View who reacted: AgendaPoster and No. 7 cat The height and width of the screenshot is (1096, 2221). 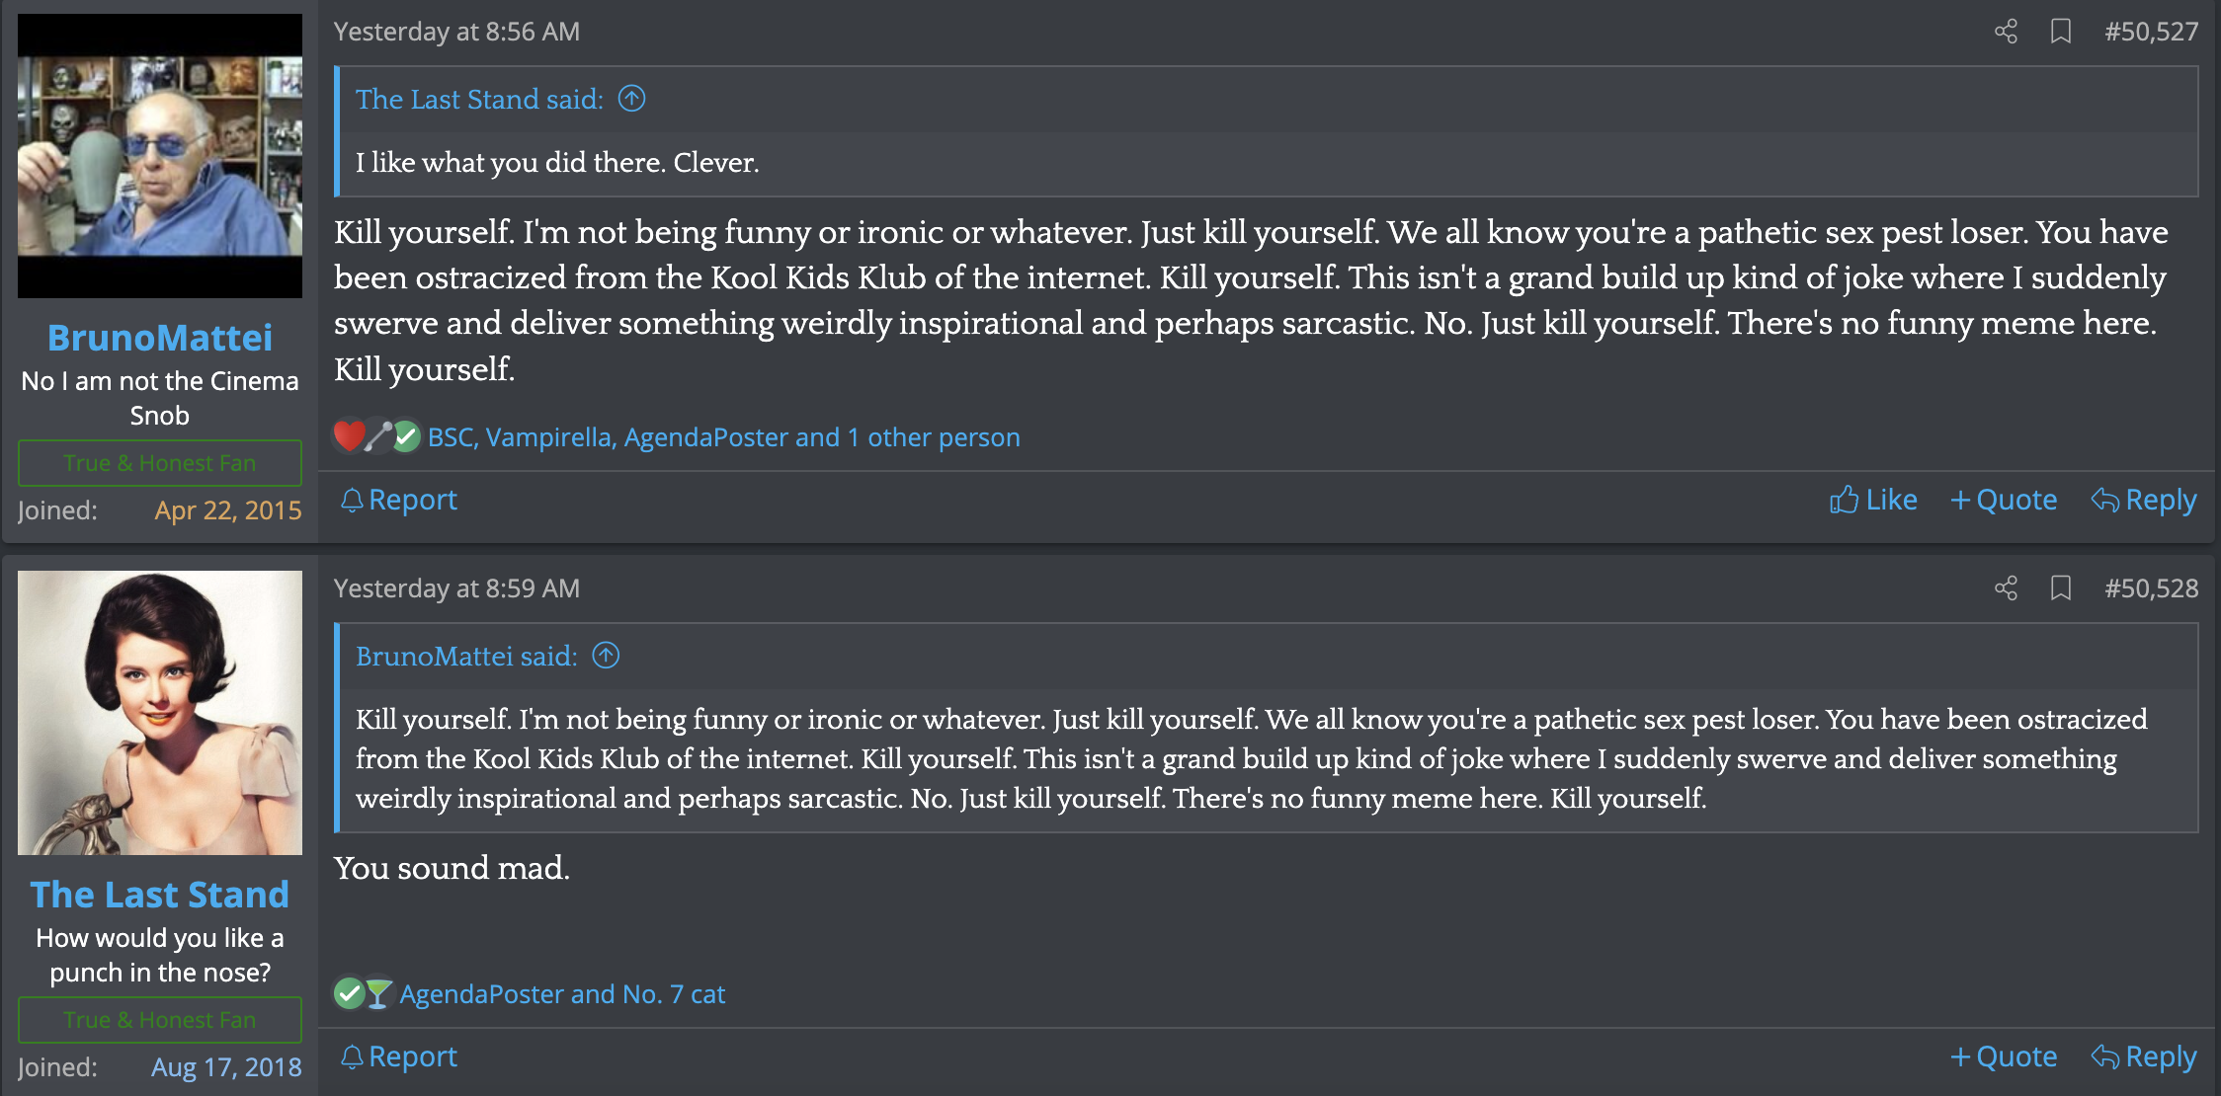click(x=562, y=994)
